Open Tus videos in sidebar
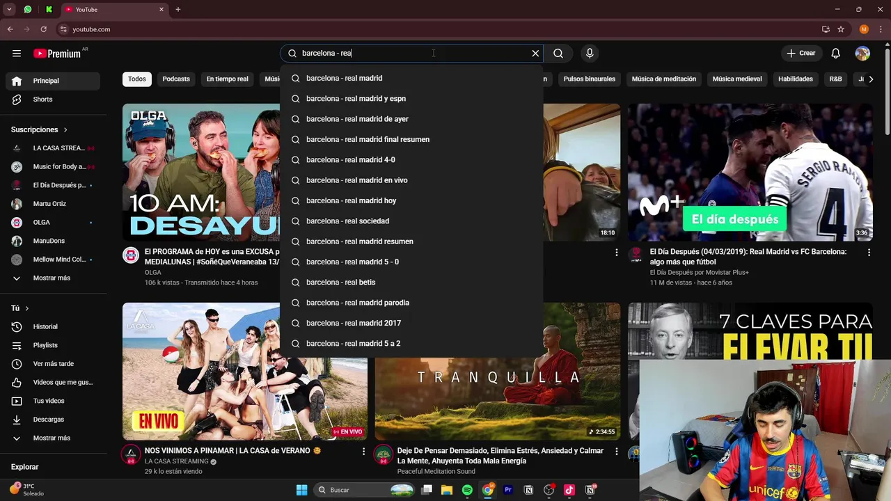The width and height of the screenshot is (891, 501). [x=53, y=401]
